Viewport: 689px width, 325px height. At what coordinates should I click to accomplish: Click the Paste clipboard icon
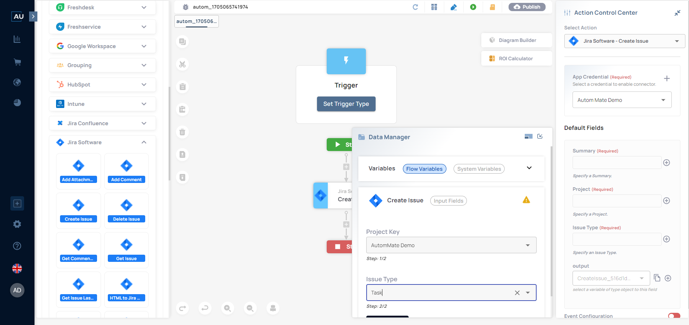point(182,87)
